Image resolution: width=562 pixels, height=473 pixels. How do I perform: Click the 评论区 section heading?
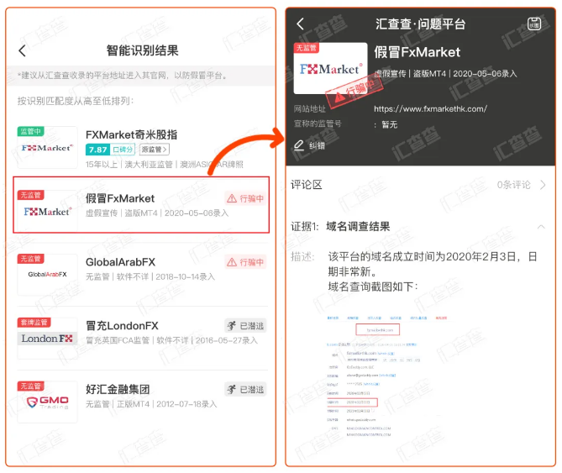[x=307, y=185]
